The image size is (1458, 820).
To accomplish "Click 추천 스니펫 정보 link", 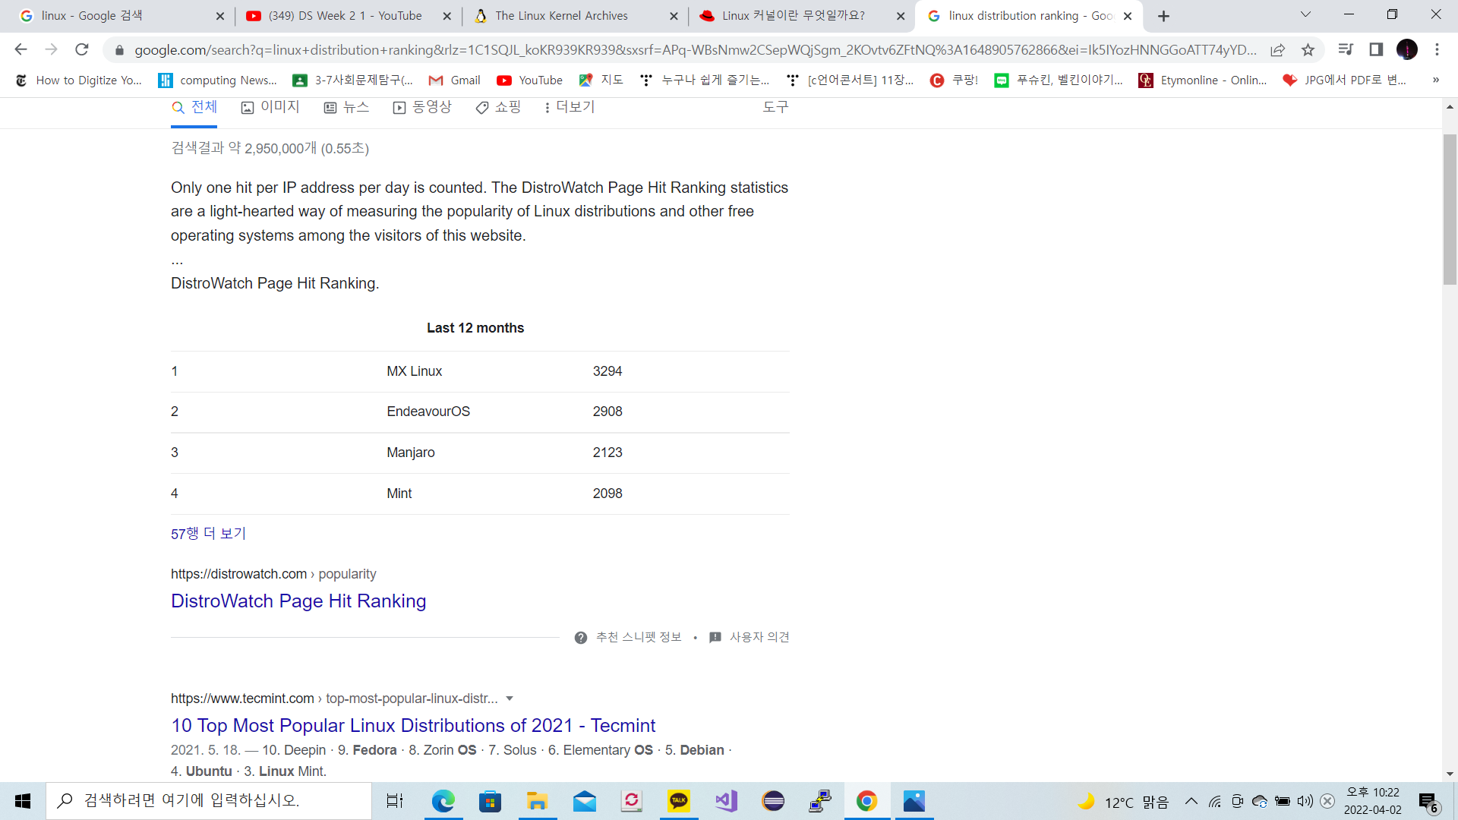I will pos(629,638).
